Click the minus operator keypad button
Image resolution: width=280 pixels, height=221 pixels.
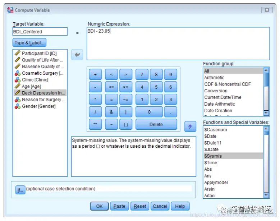(x=95, y=87)
